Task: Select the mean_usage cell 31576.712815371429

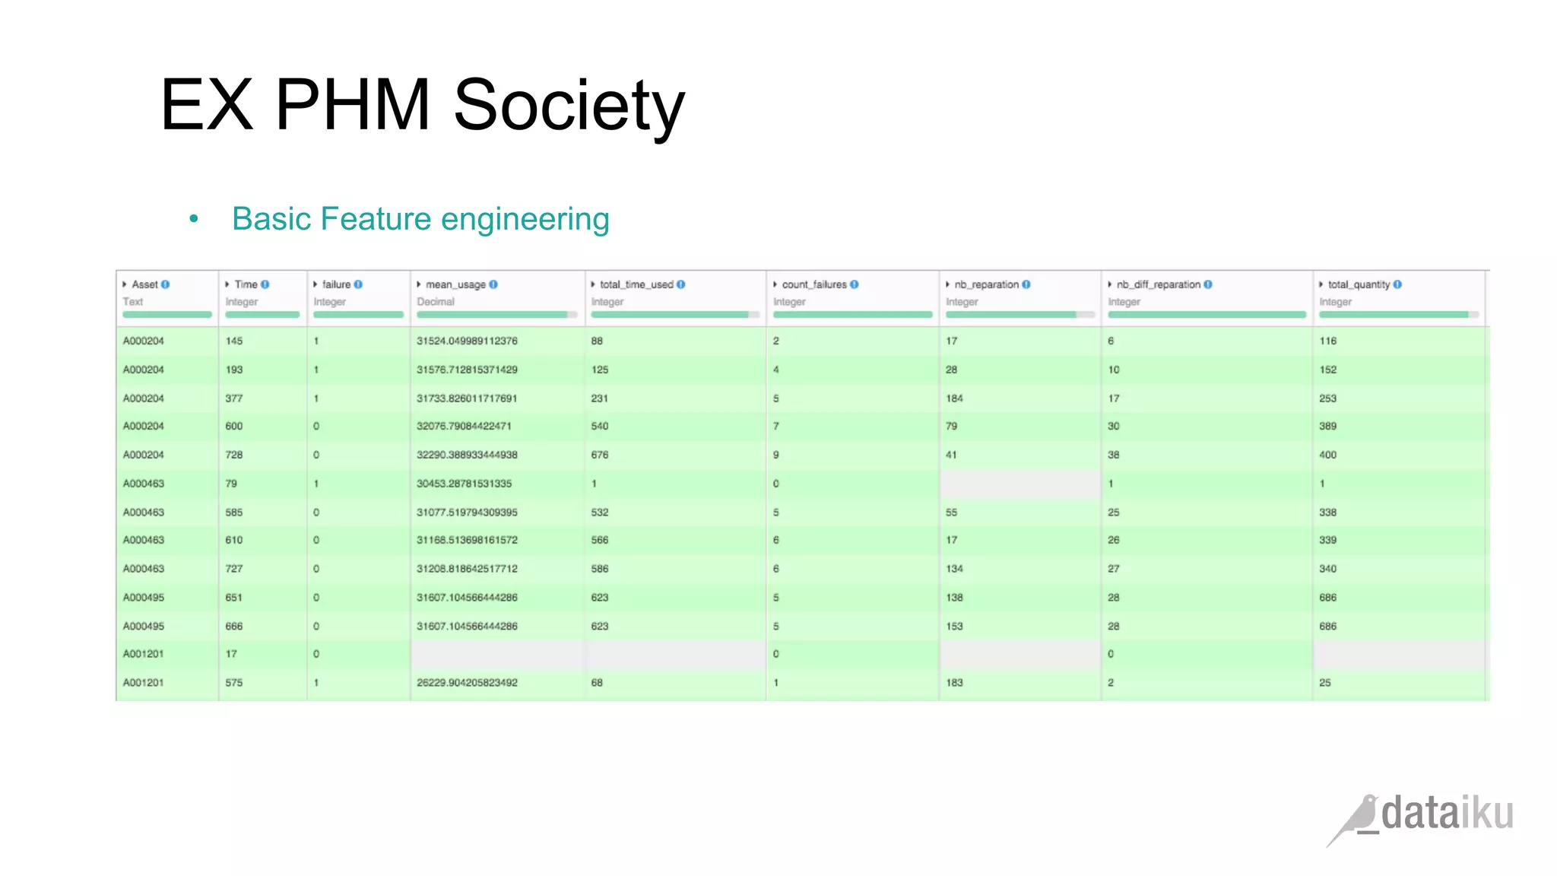Action: click(498, 370)
